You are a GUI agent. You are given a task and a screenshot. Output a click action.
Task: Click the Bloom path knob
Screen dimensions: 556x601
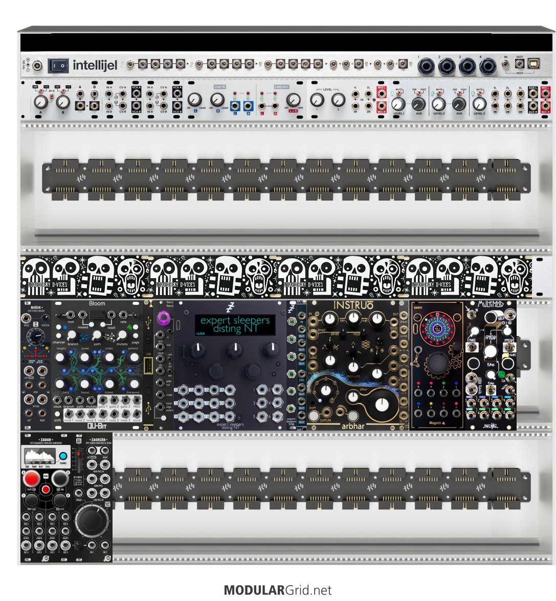click(97, 335)
